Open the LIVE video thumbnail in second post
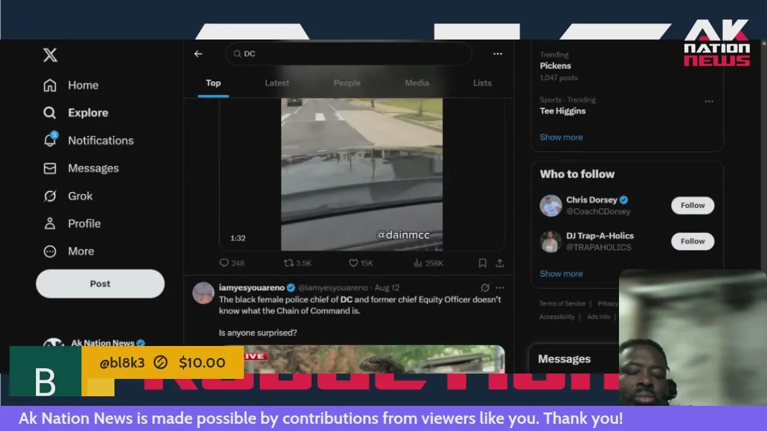 362,359
